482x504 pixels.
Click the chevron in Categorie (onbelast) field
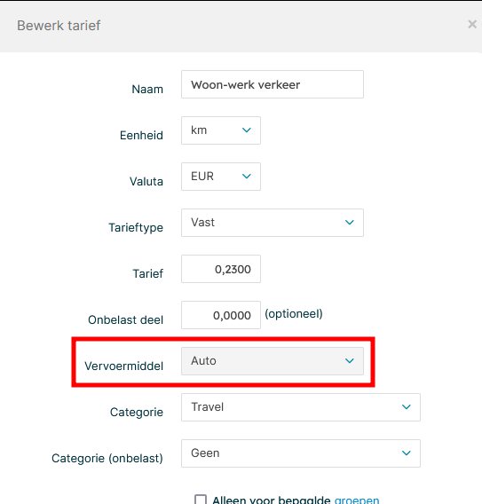click(x=407, y=453)
